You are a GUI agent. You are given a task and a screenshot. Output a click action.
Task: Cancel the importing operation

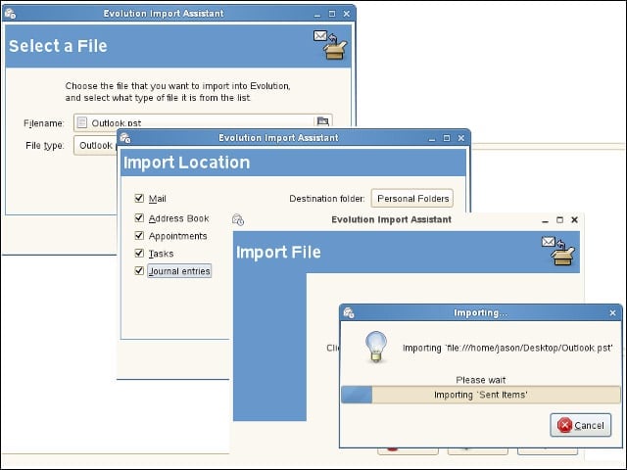click(581, 425)
